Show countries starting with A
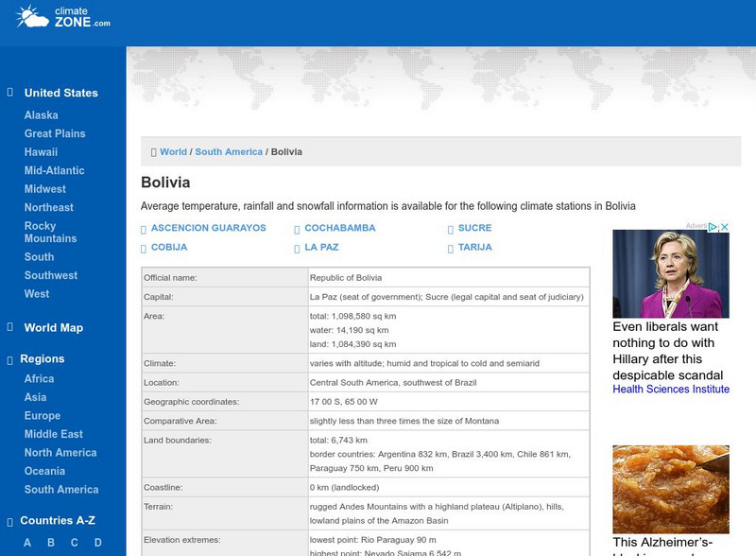Viewport: 756px width, 556px height. [27, 543]
